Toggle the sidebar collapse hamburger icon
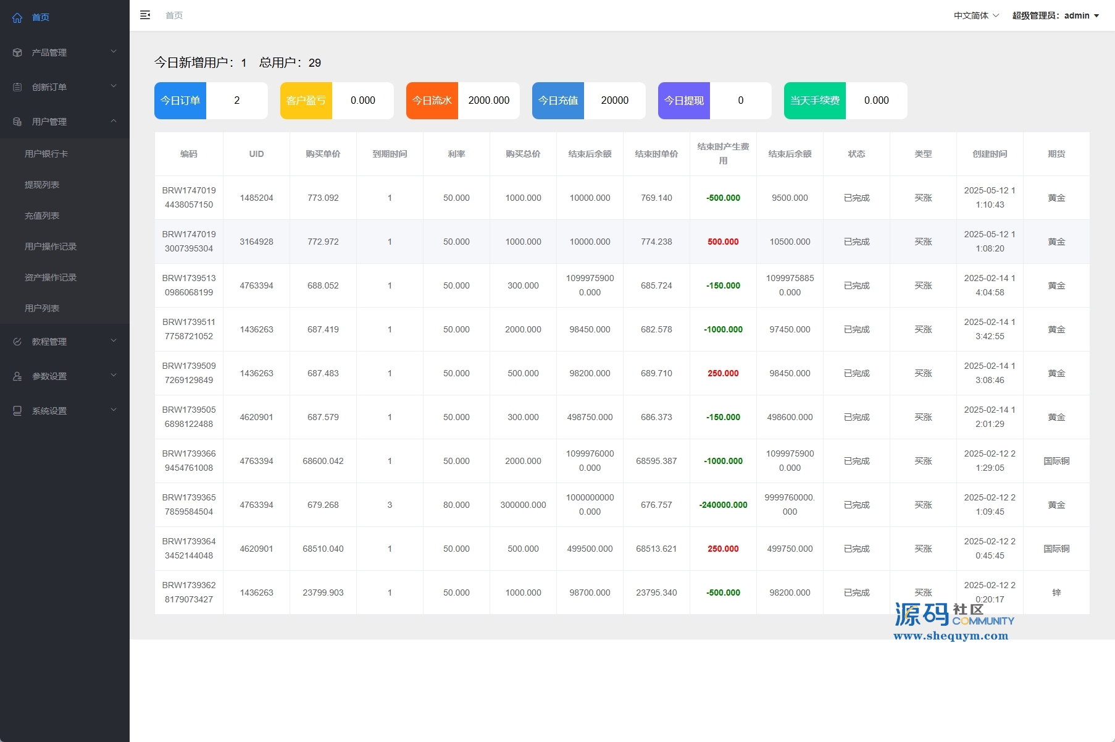Image resolution: width=1115 pixels, height=742 pixels. coord(145,15)
